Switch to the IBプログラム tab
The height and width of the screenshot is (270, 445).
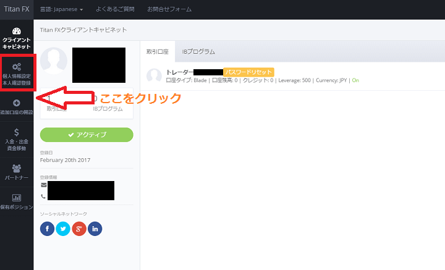198,52
